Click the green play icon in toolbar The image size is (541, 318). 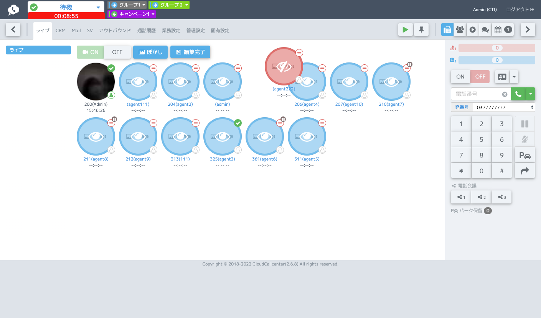pyautogui.click(x=406, y=30)
